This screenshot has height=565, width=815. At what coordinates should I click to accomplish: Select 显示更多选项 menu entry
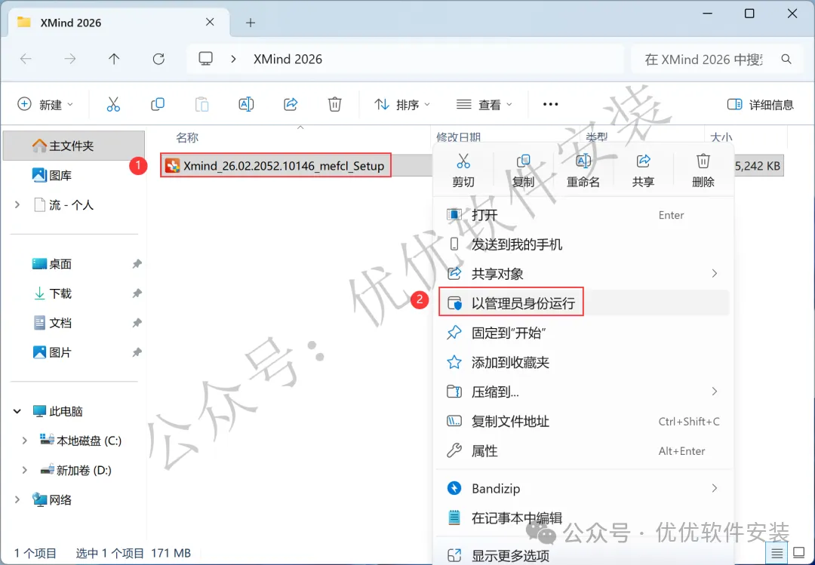(583, 554)
